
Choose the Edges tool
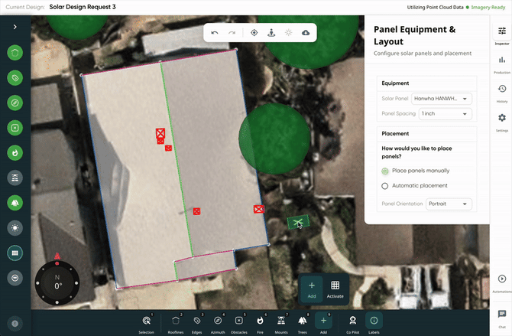pyautogui.click(x=197, y=321)
